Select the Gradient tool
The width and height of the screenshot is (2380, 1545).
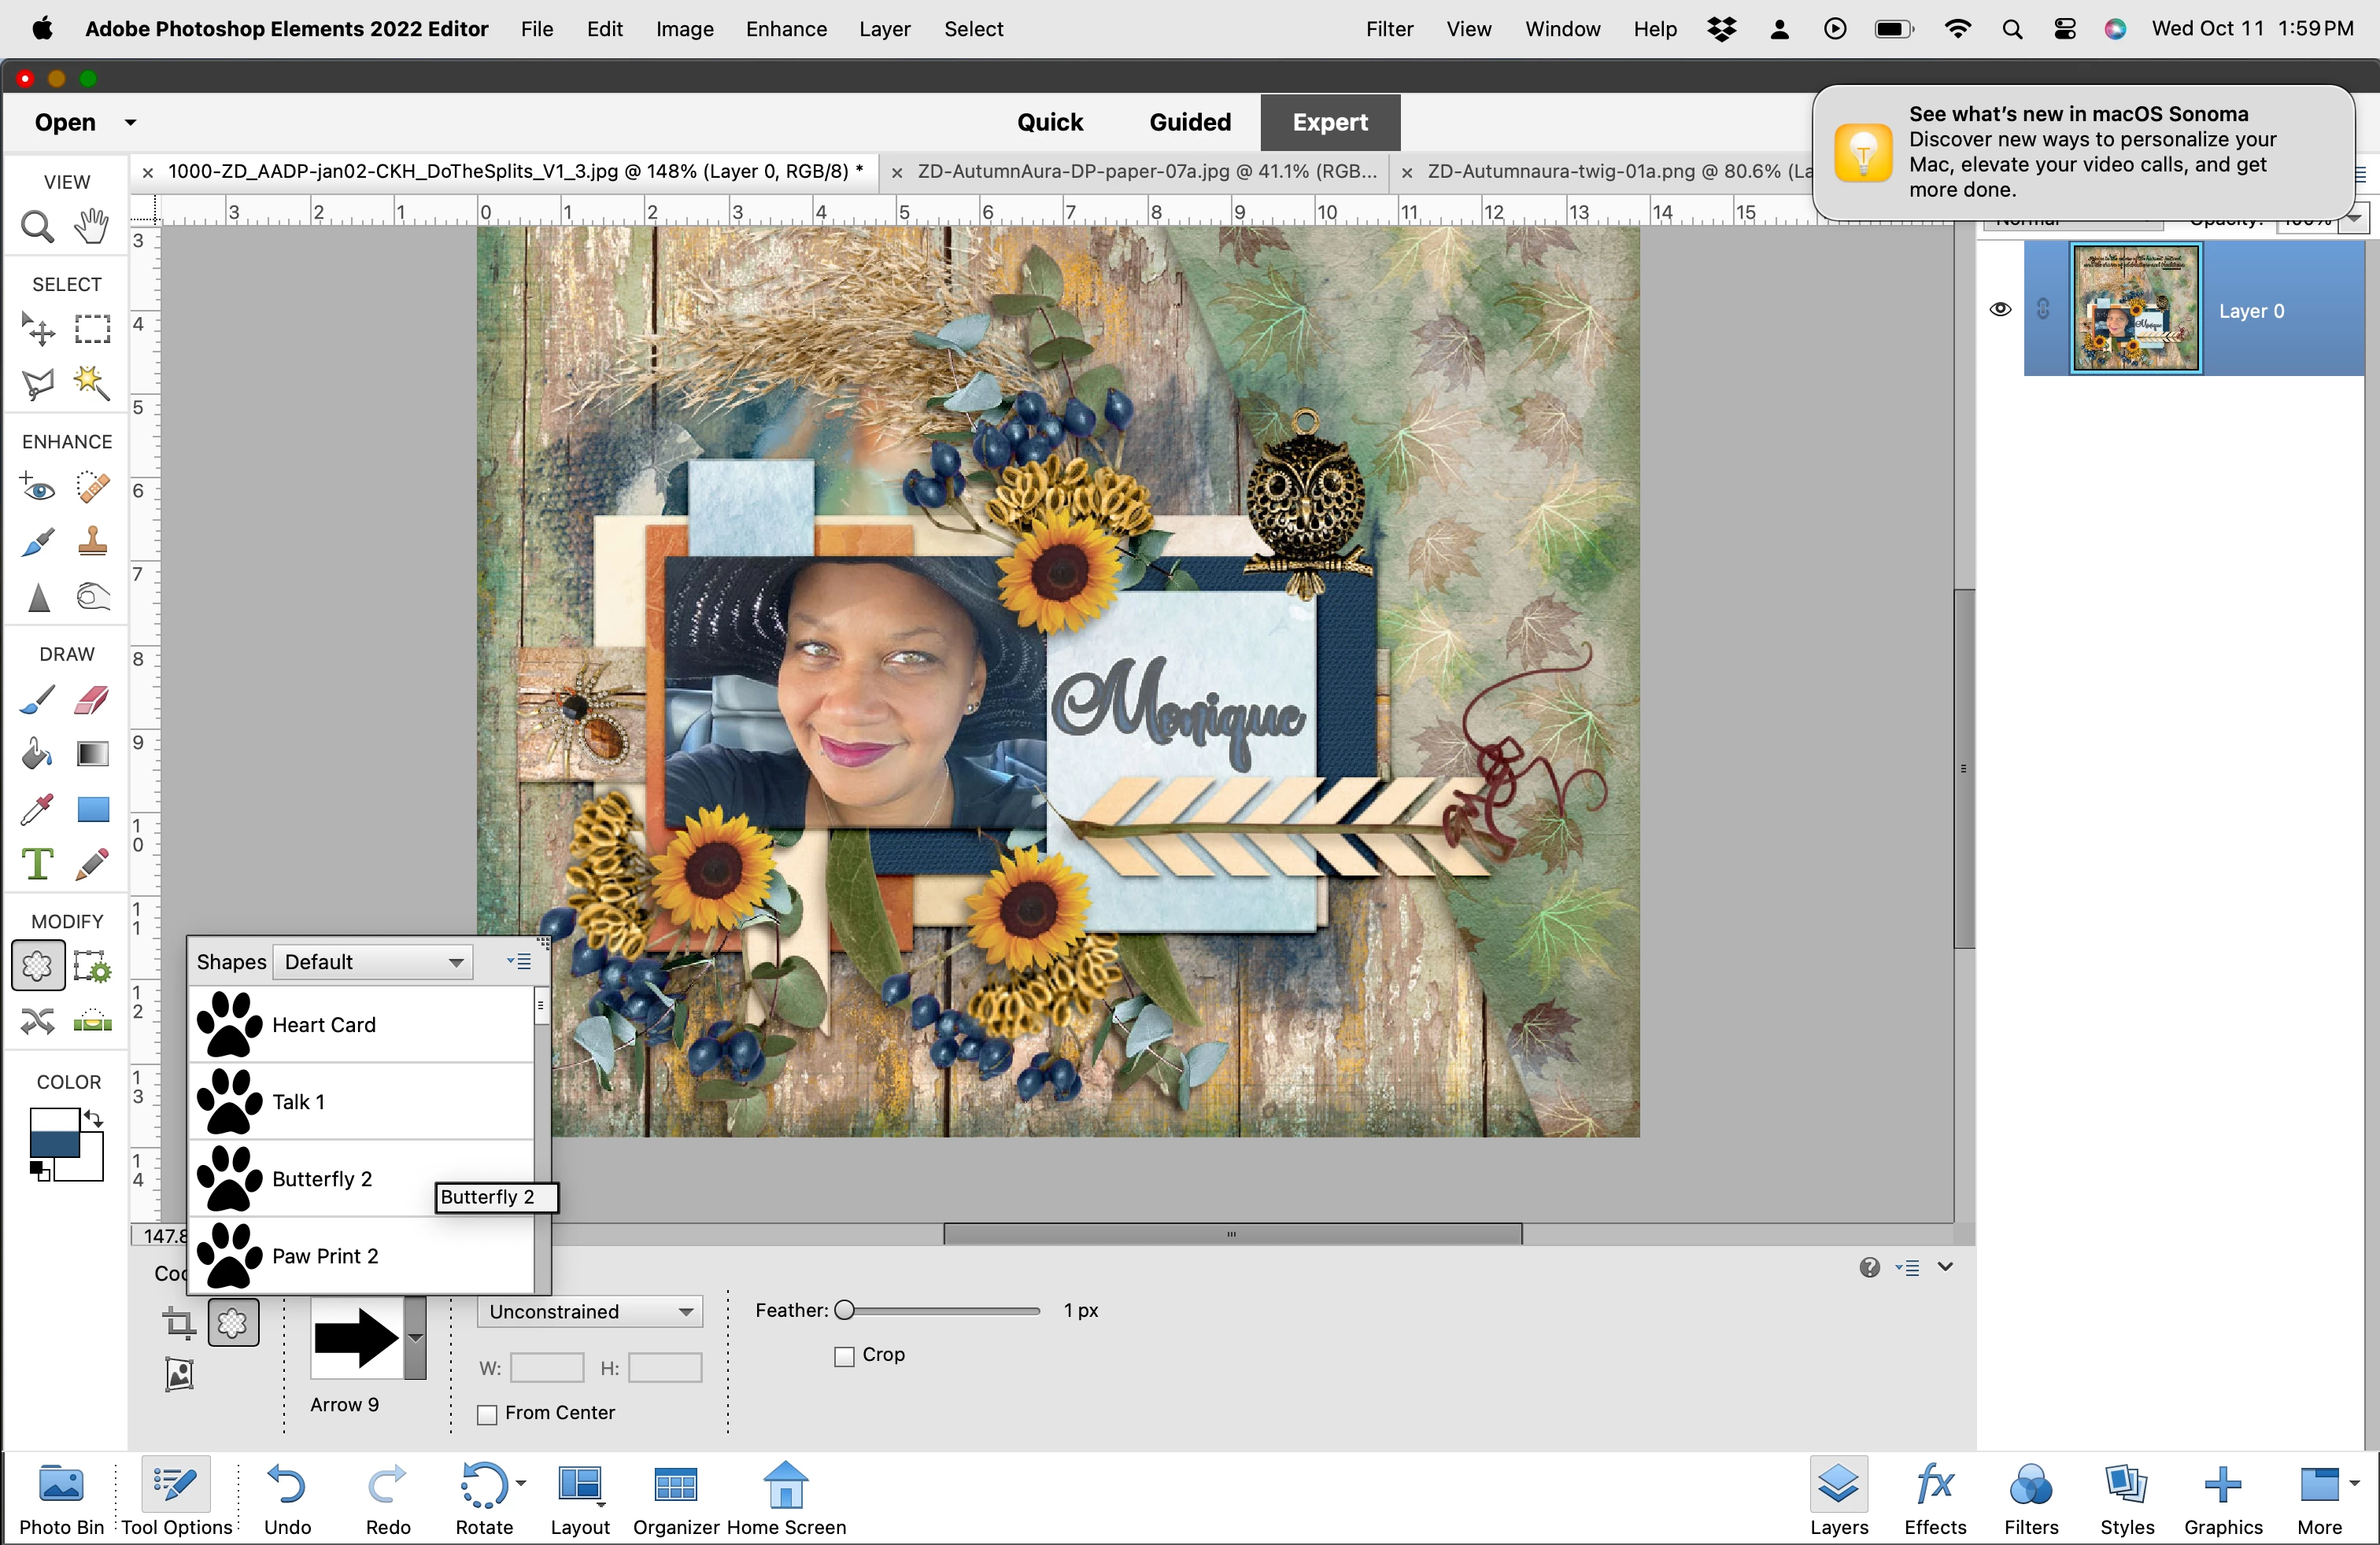pyautogui.click(x=92, y=754)
